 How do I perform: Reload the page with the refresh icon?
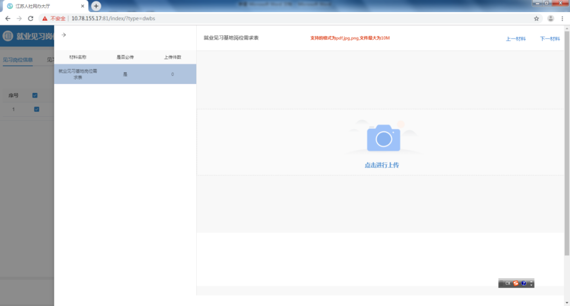click(x=31, y=18)
